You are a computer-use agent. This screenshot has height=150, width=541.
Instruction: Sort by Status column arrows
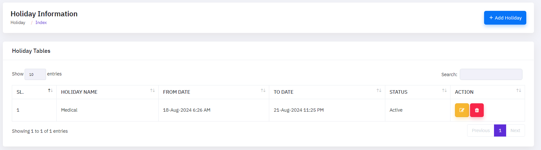[444, 91]
